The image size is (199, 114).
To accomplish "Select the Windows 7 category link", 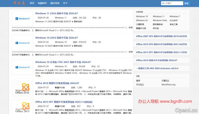I will (175, 16).
